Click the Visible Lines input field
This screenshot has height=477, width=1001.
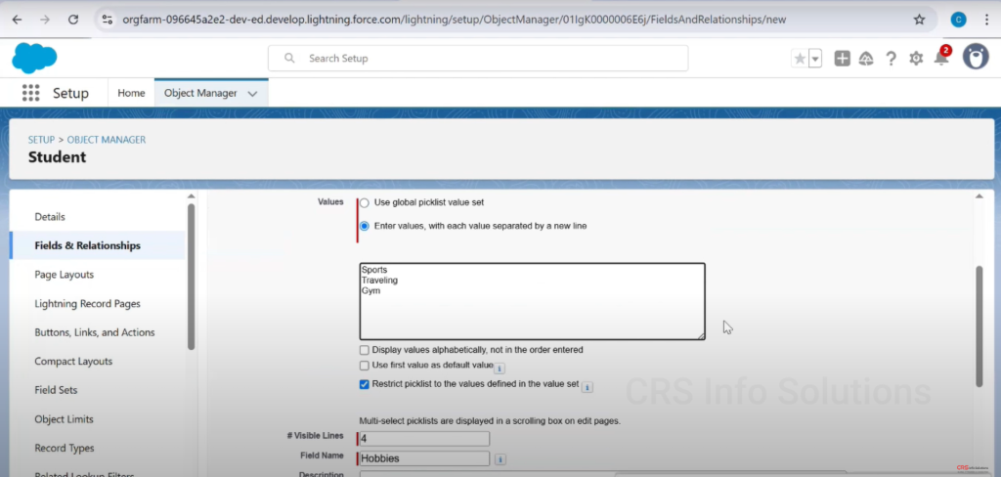(424, 438)
